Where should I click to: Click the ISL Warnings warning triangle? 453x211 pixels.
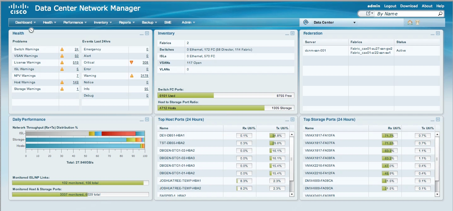pyautogui.click(x=62, y=69)
